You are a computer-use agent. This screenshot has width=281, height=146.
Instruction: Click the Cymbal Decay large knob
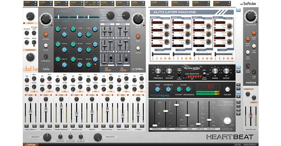point(138,19)
